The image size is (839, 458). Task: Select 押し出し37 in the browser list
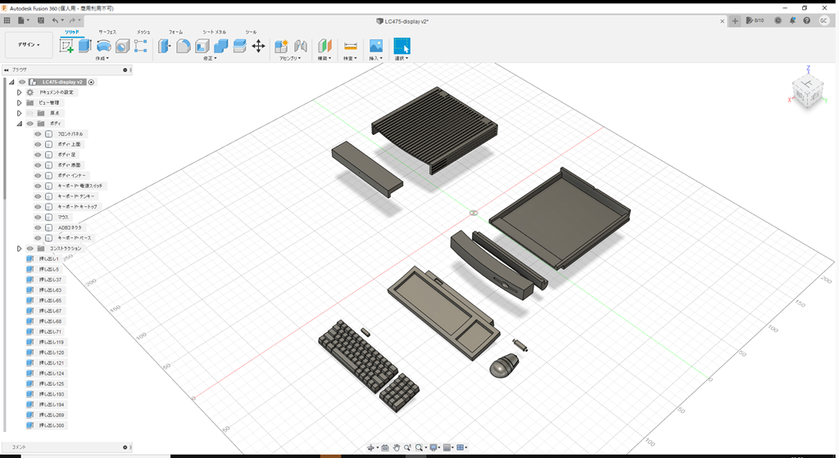tap(50, 280)
